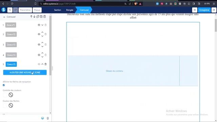
Task: Move Zone n°3 up with chevron
Action: point(42,43)
